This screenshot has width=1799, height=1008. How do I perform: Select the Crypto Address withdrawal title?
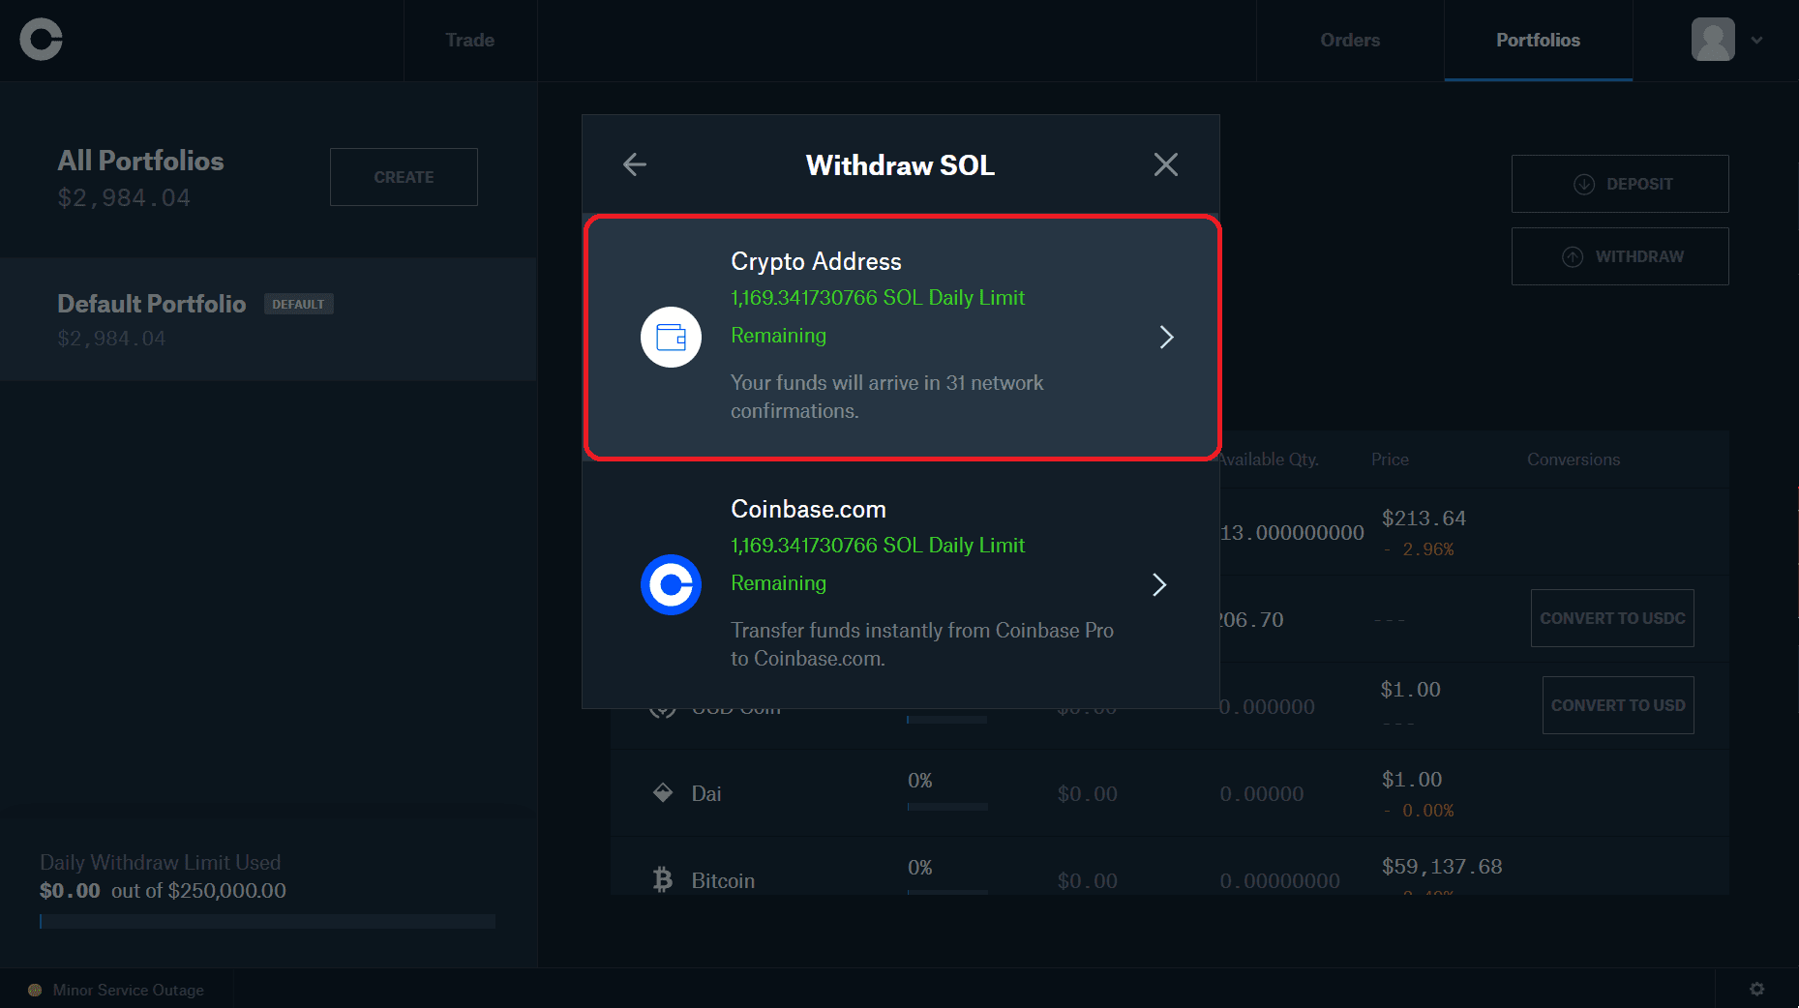tap(816, 261)
